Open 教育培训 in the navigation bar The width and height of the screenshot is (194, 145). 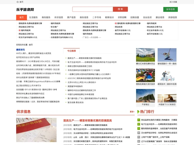(x=109, y=17)
